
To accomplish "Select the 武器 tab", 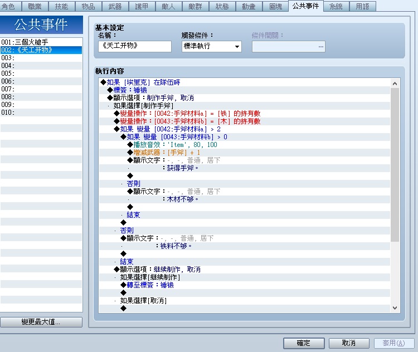I will (115, 6).
